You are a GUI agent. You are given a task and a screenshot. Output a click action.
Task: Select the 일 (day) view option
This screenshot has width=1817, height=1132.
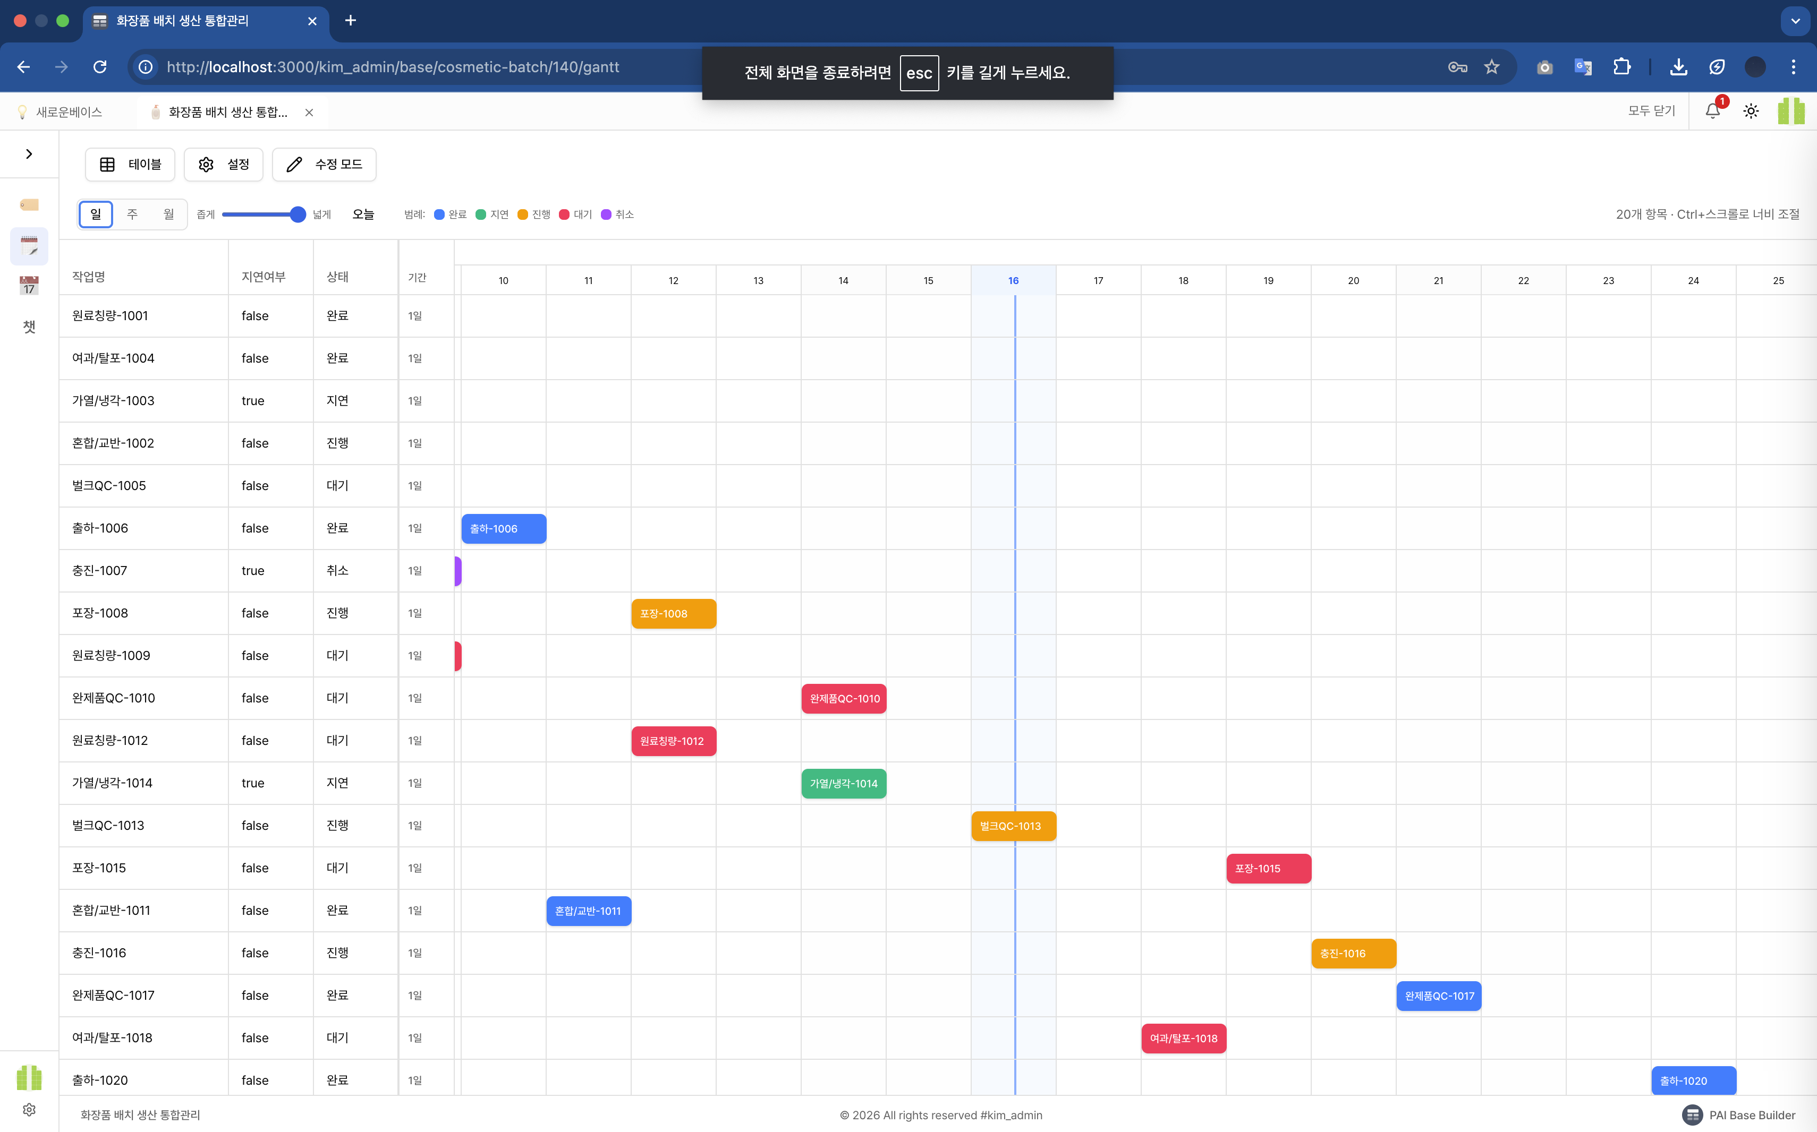(x=96, y=214)
